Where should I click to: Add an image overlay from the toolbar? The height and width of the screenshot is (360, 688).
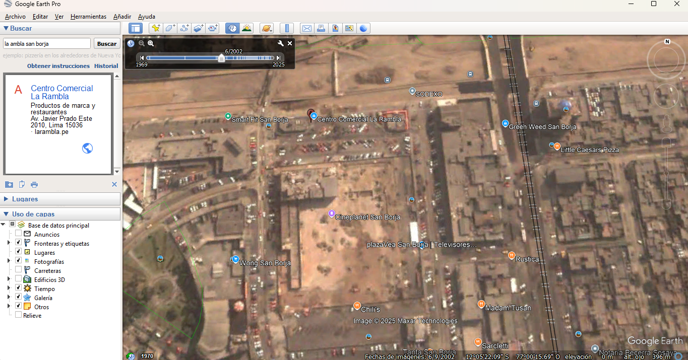tap(199, 28)
